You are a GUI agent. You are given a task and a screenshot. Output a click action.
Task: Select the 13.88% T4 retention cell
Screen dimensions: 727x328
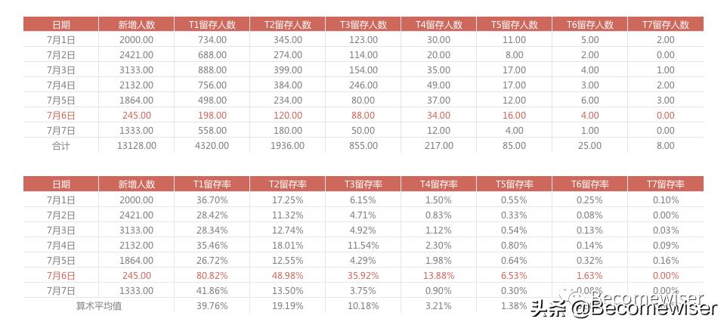[438, 275]
